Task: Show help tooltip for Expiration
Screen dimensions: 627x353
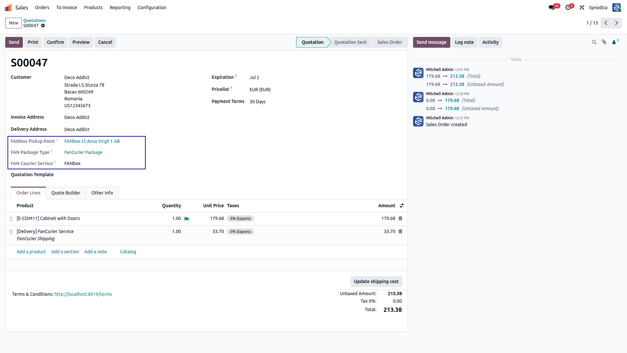Action: (236, 76)
